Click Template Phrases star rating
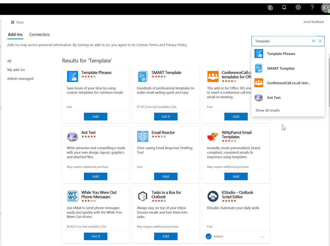The height and width of the screenshot is (246, 330). [89, 77]
